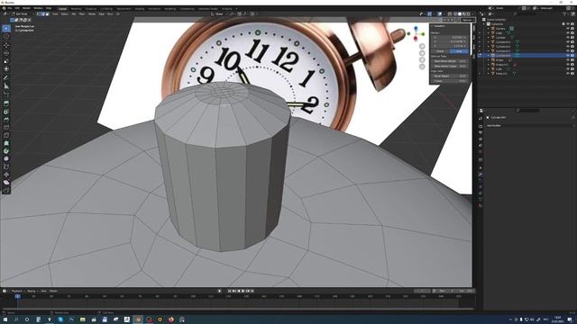
Task: Open the Keying menu in timeline
Action: (32, 291)
